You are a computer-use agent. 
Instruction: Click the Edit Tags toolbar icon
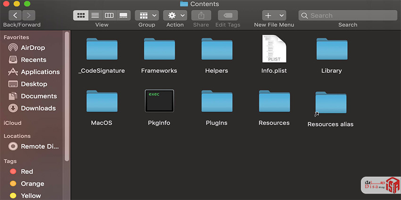tap(227, 16)
